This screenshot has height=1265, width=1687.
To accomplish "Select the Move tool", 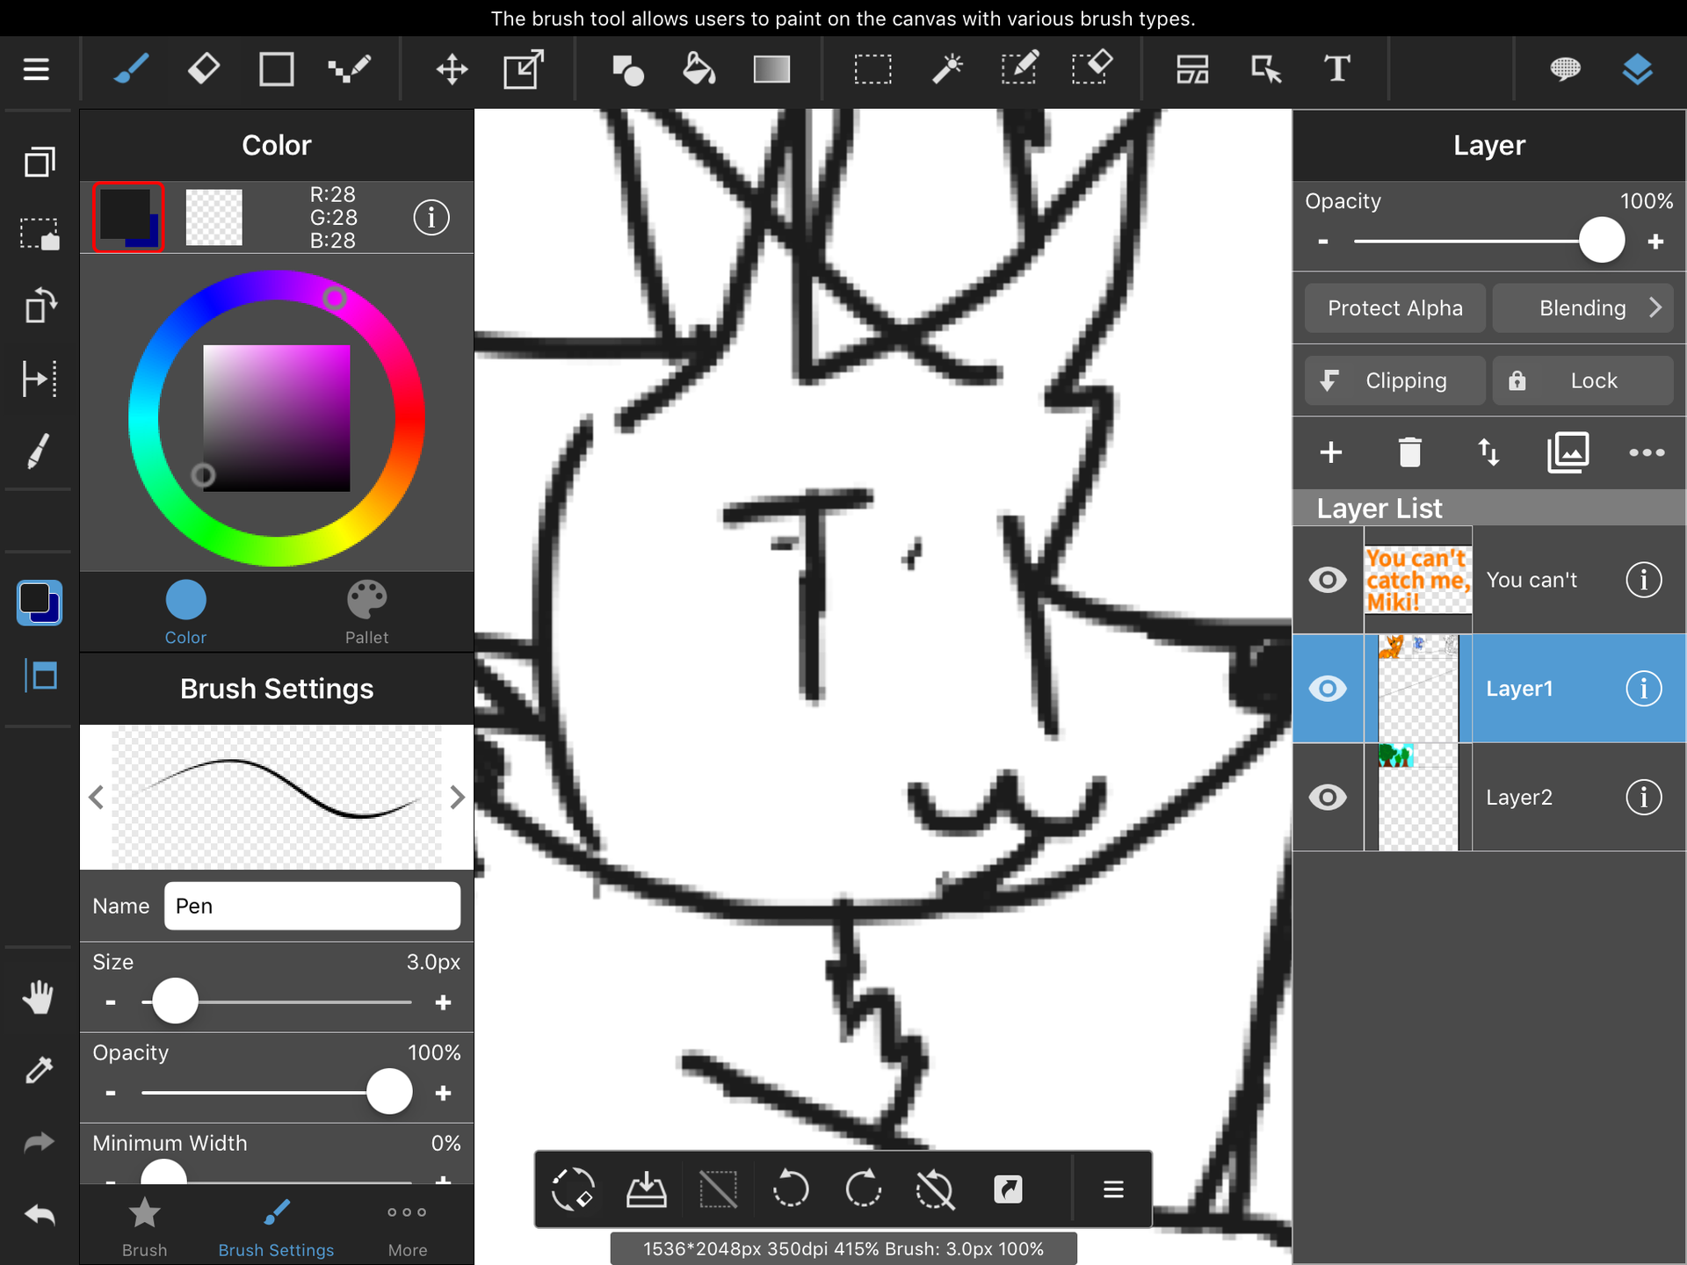I will (x=452, y=69).
